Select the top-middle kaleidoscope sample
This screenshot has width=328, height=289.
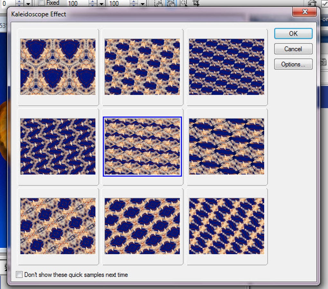coord(142,67)
